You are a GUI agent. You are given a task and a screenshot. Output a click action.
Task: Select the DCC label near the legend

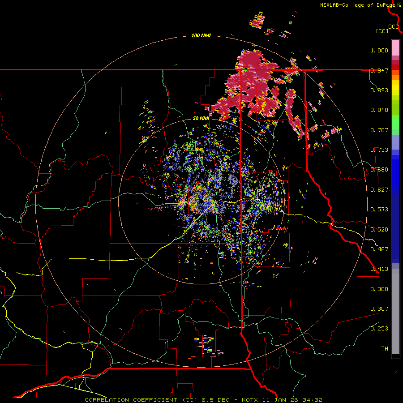click(394, 27)
